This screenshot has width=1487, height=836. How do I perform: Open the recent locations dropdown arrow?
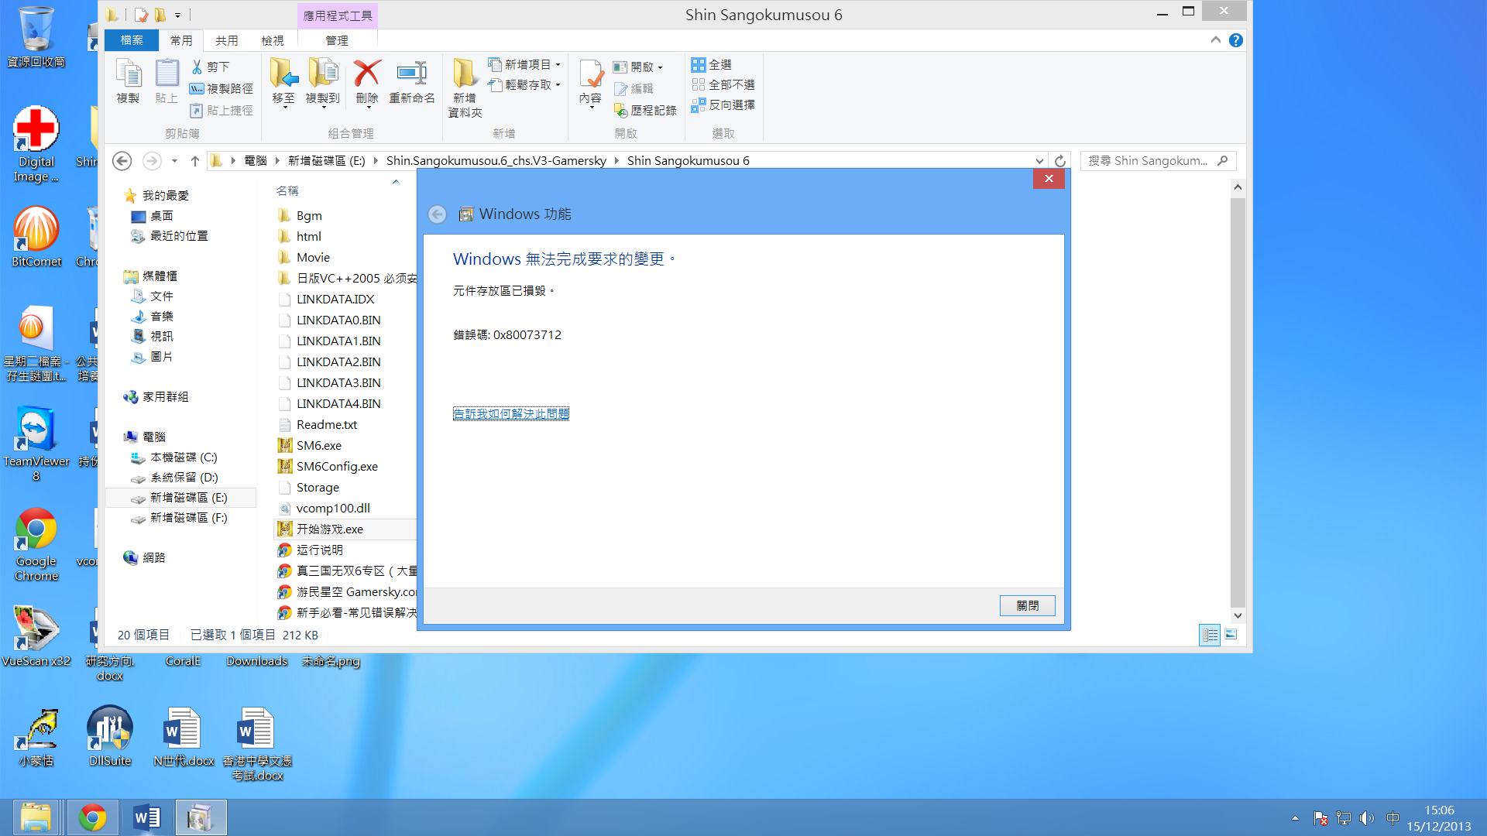coord(174,161)
